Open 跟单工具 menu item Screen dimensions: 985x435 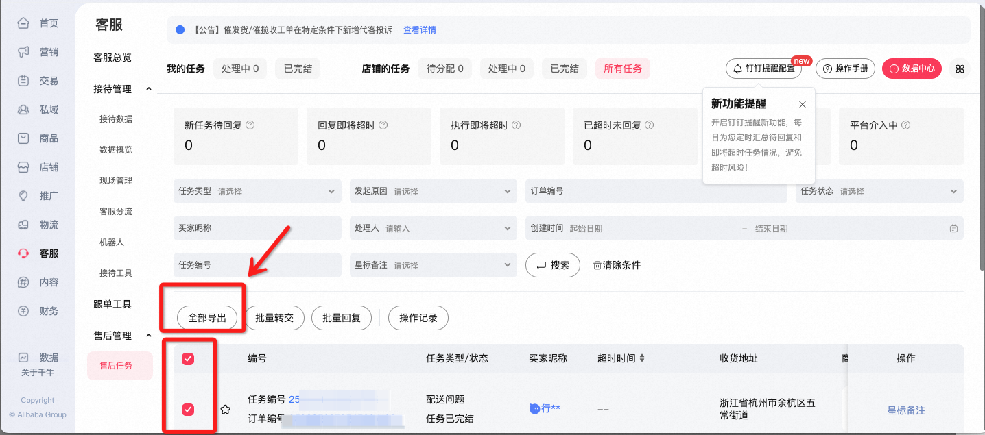click(x=112, y=304)
